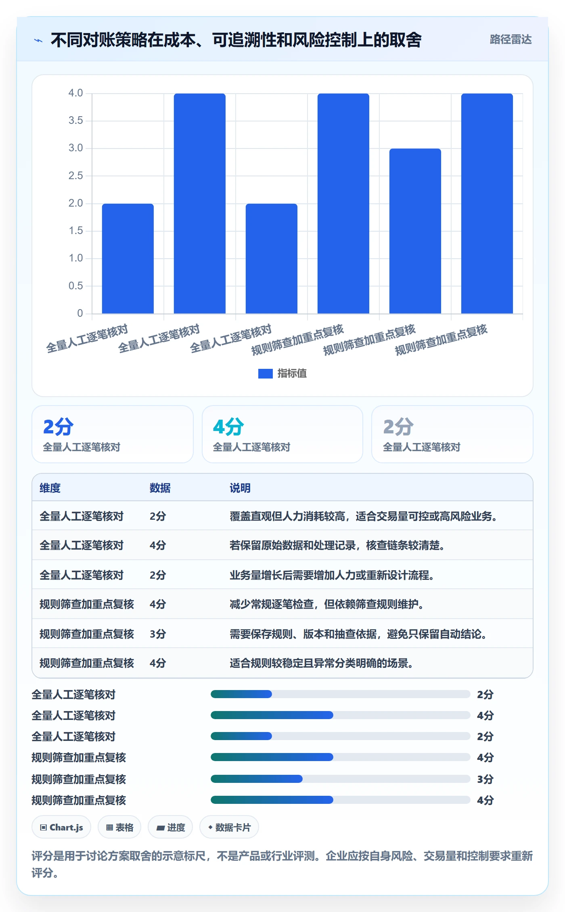This screenshot has height=912, width=565.
Task: Click the 0.5 y-axis label
Action: 75,286
